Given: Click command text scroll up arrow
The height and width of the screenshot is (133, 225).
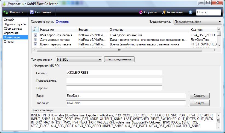Looking at the screenshot, I should tap(218, 115).
